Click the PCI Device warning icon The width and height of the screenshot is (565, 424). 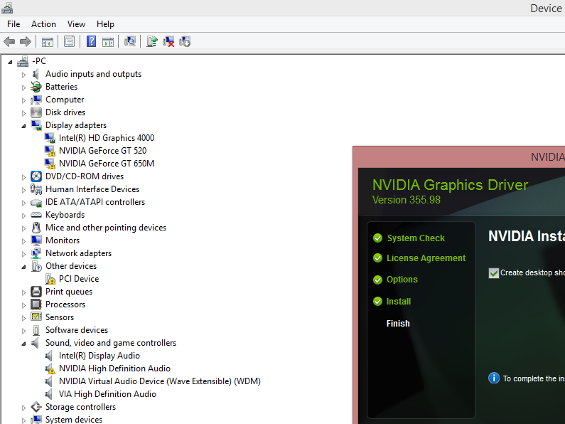point(50,279)
